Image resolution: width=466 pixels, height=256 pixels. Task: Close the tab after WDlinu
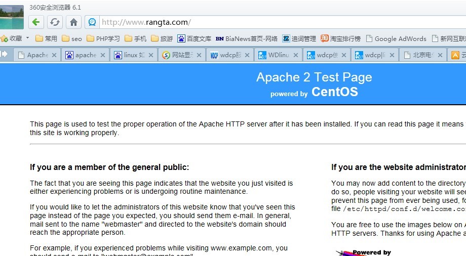pos(344,55)
